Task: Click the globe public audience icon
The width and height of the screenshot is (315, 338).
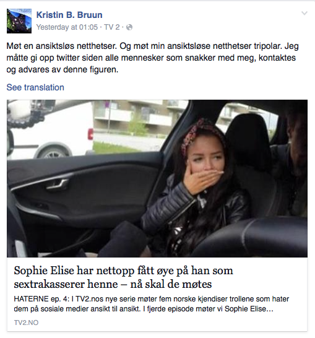Action: point(129,27)
